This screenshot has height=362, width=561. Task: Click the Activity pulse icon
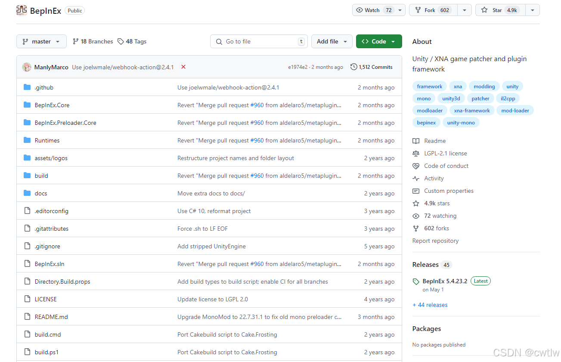(x=416, y=178)
